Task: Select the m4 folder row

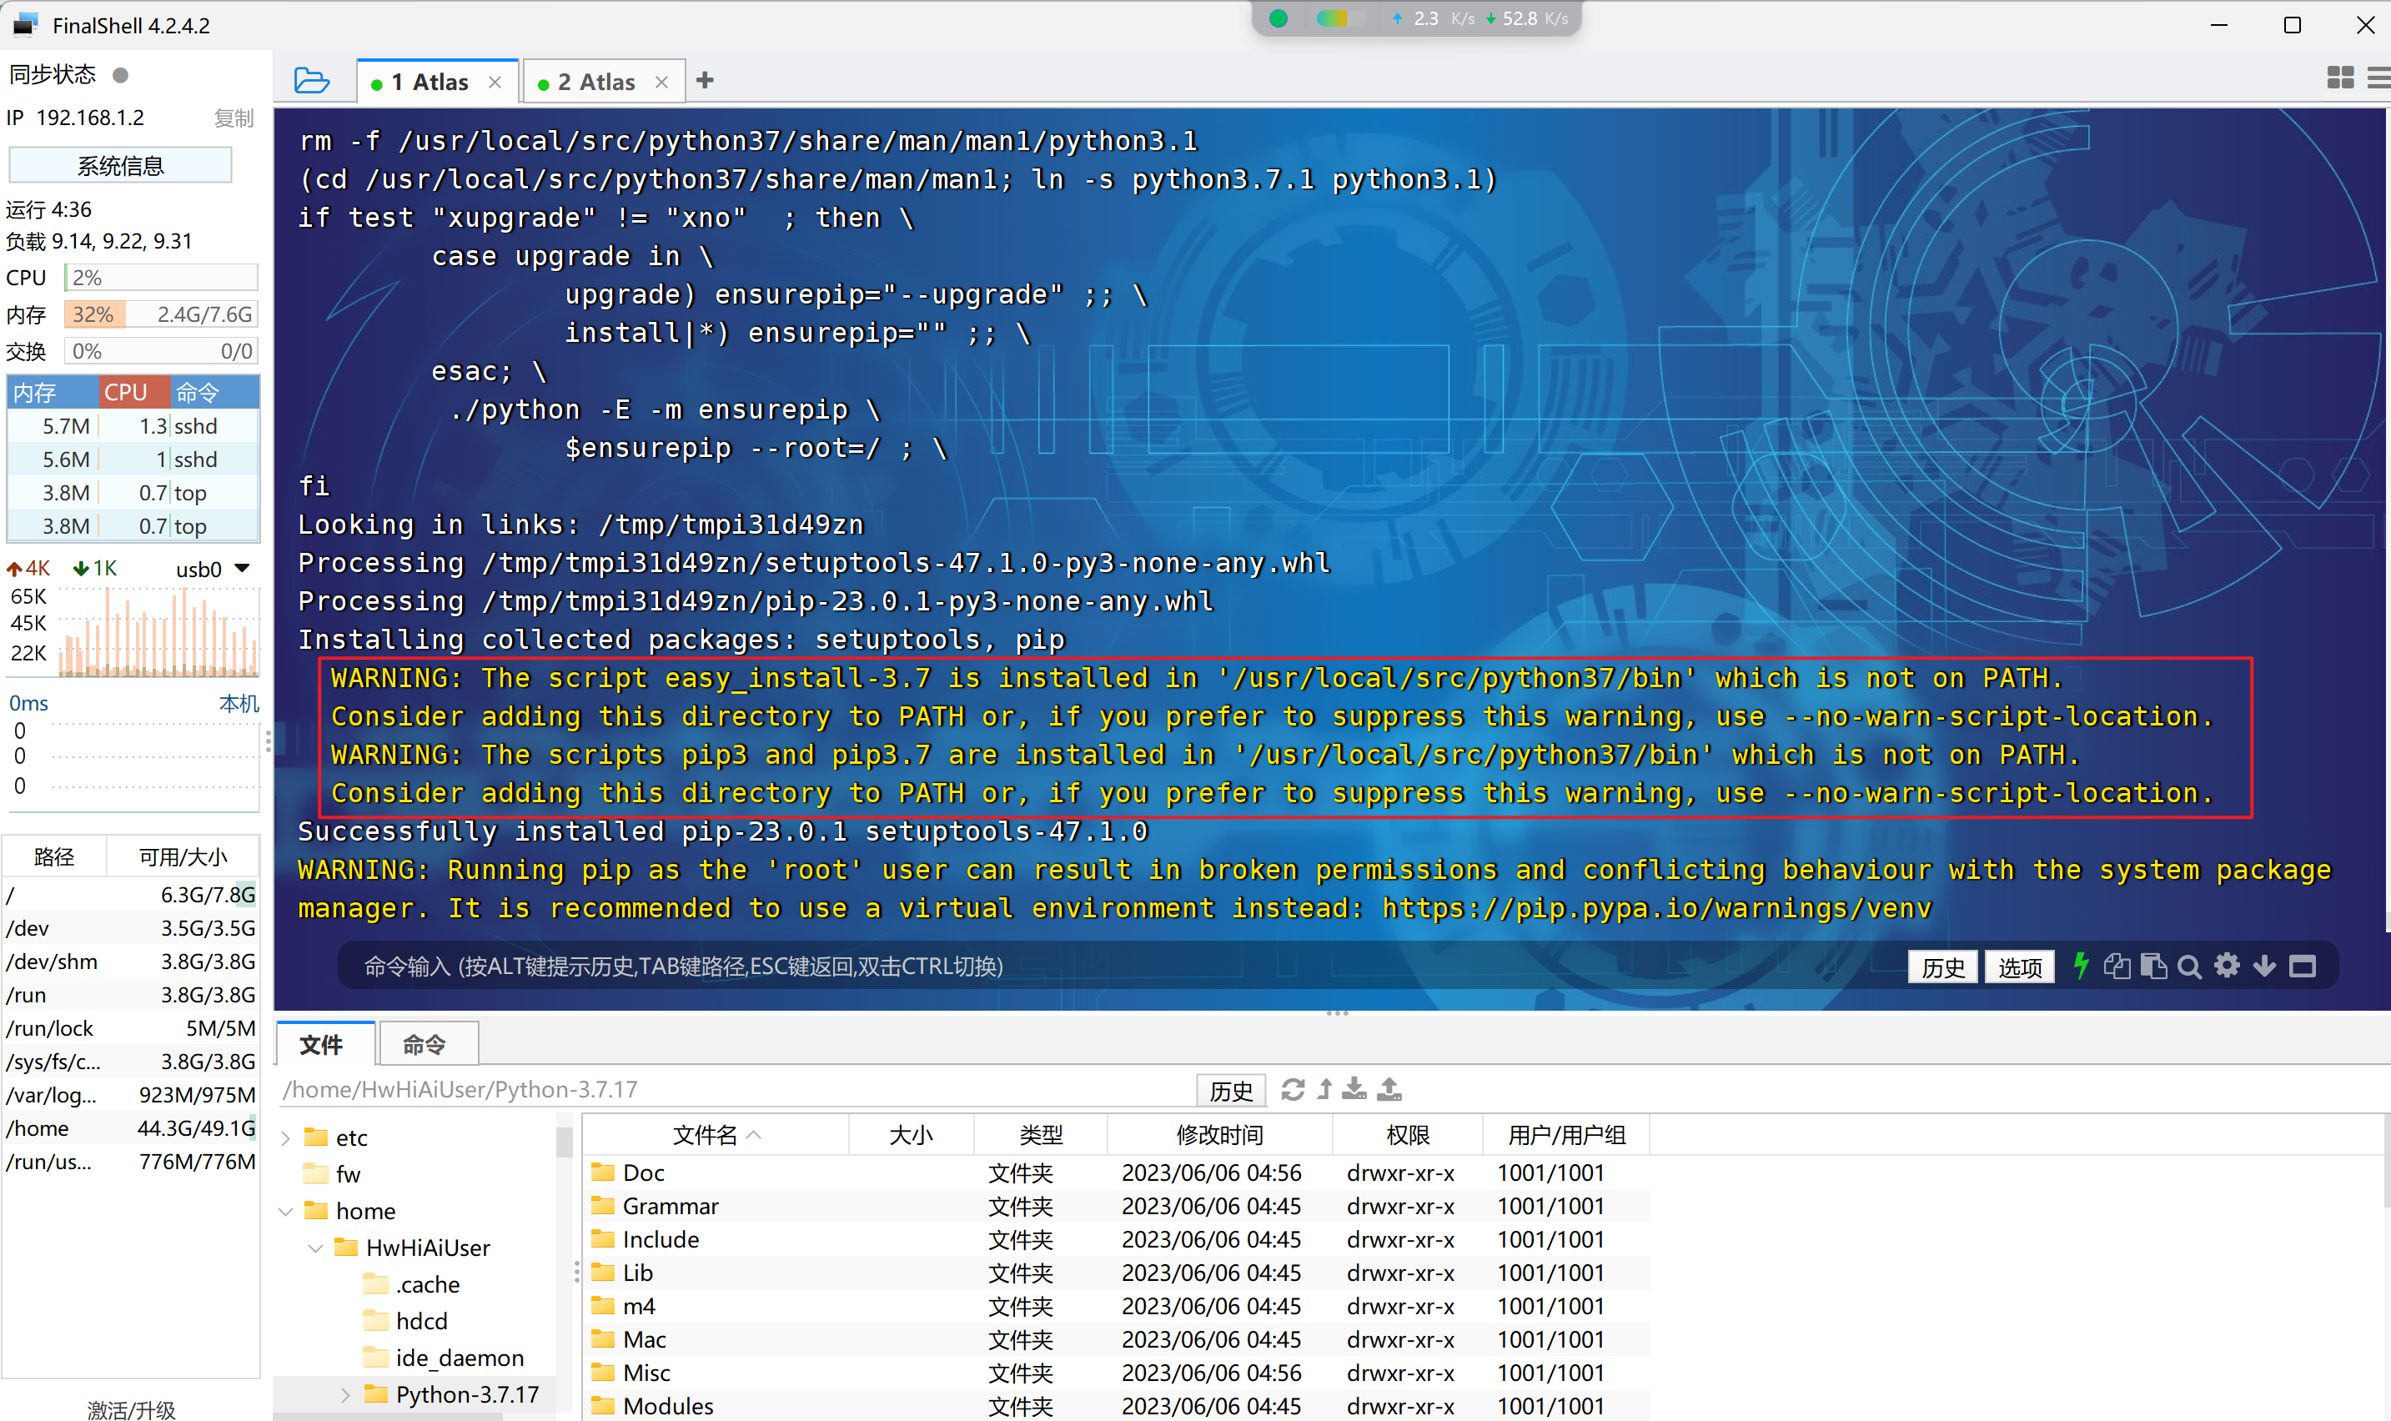Action: [1117, 1307]
